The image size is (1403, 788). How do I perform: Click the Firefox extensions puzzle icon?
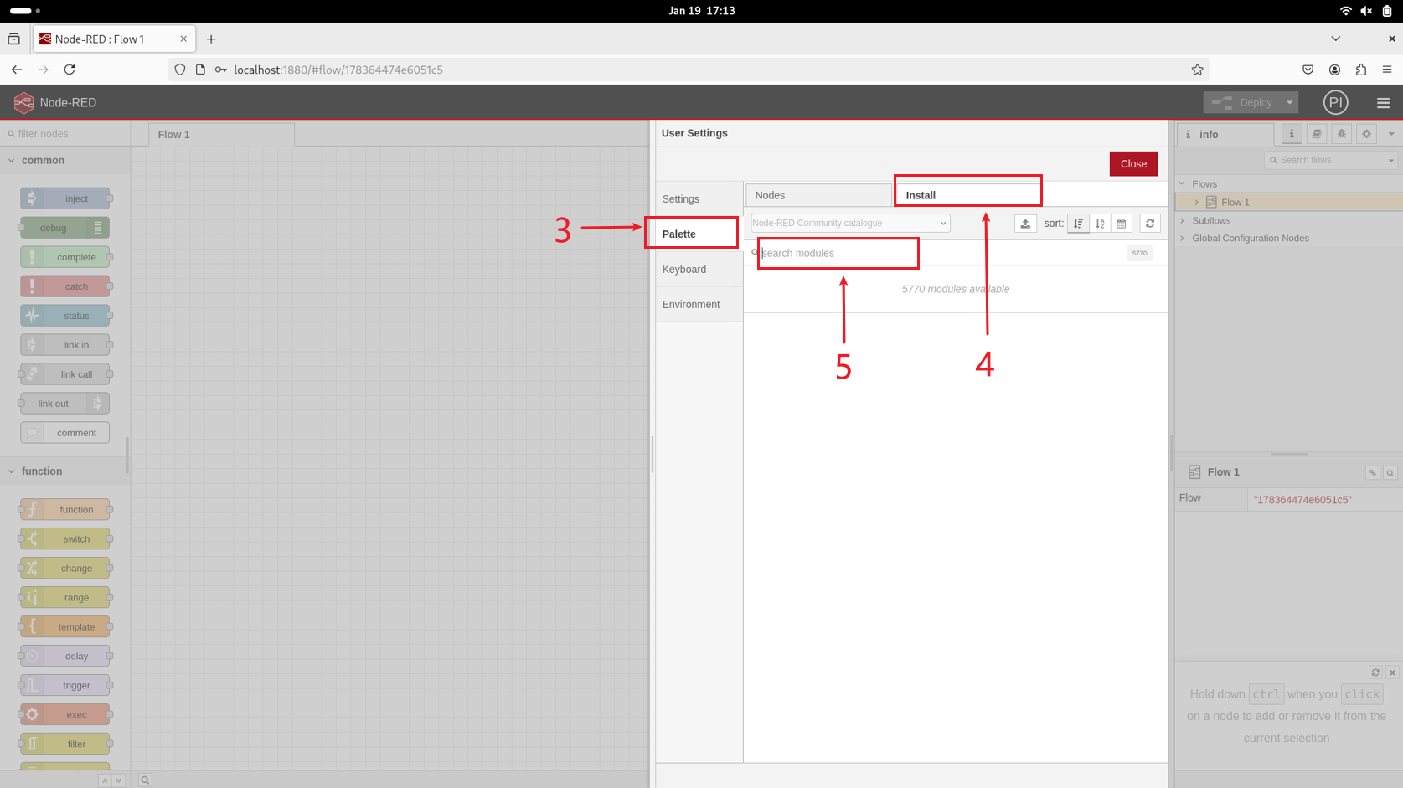(x=1360, y=70)
